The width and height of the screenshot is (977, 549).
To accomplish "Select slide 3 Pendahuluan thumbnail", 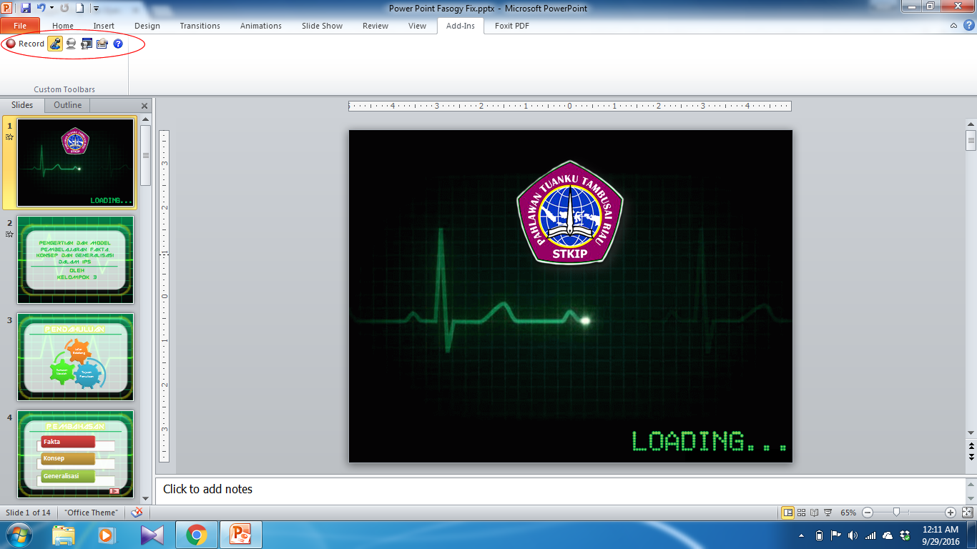I will pos(76,357).
